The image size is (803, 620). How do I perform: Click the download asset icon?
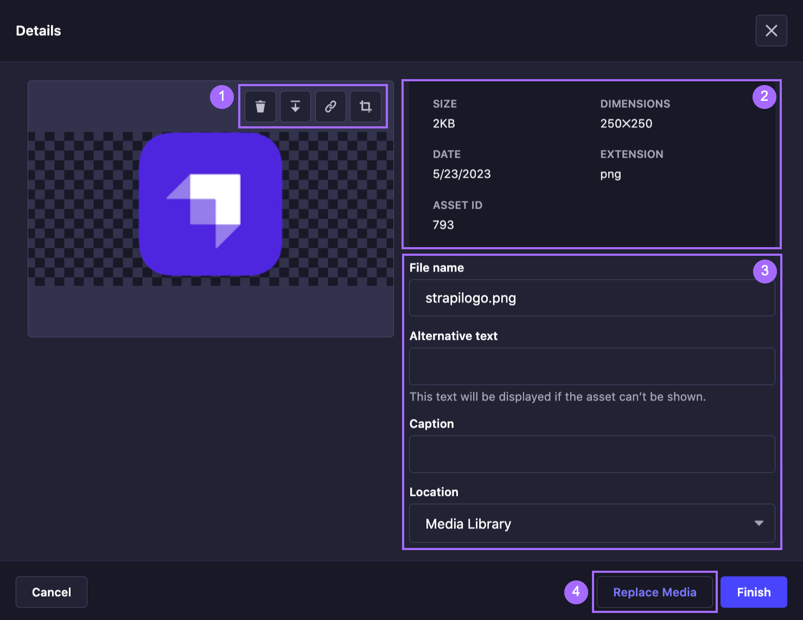click(295, 106)
